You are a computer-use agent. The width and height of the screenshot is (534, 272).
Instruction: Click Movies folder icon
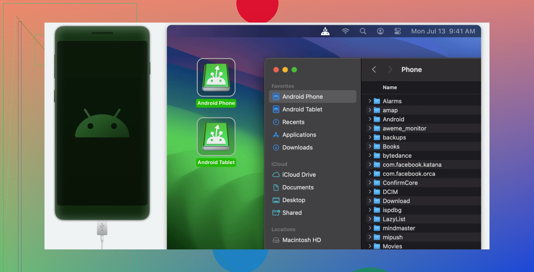coord(377,246)
